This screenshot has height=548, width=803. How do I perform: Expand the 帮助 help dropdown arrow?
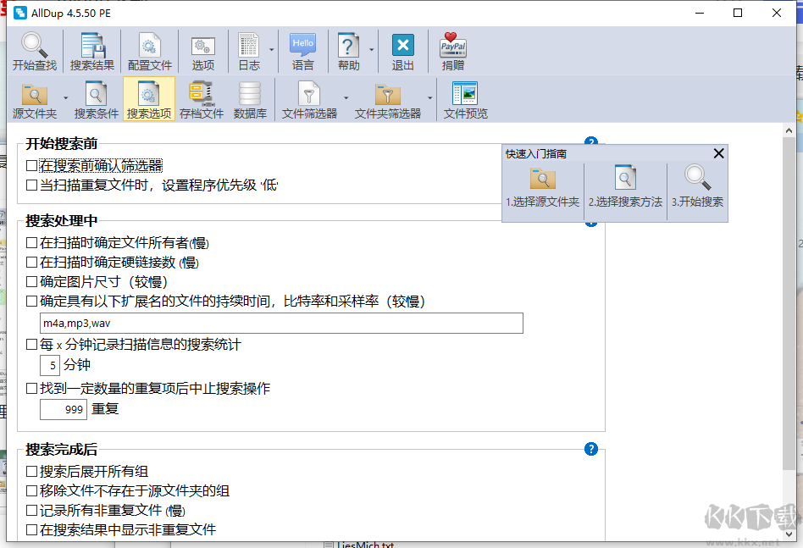[x=371, y=51]
